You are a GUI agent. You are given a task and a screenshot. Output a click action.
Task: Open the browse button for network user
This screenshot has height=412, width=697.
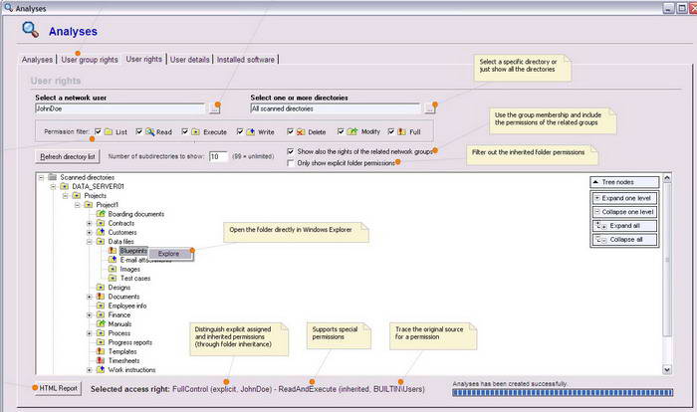pos(215,108)
